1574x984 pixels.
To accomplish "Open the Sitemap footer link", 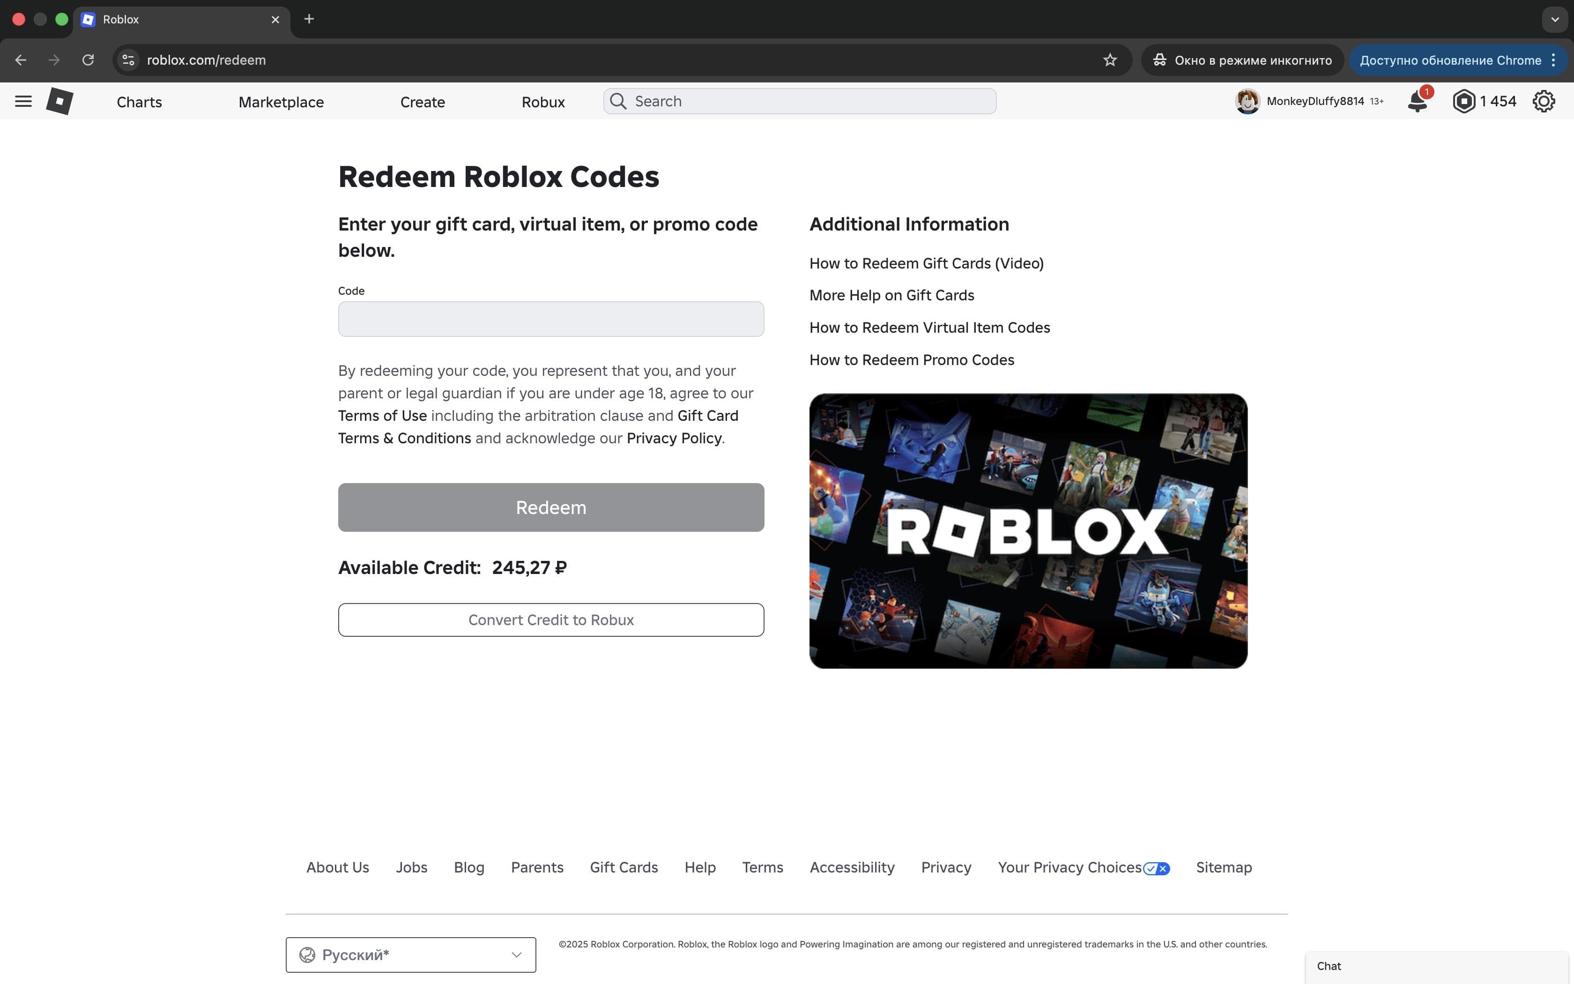I will click(1224, 867).
